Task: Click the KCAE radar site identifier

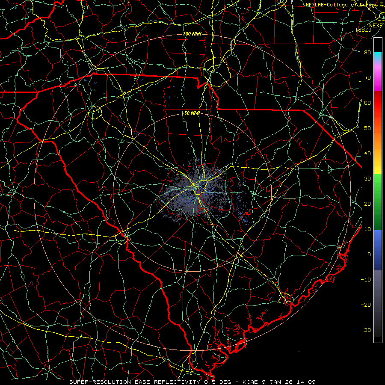Action: 250,382
